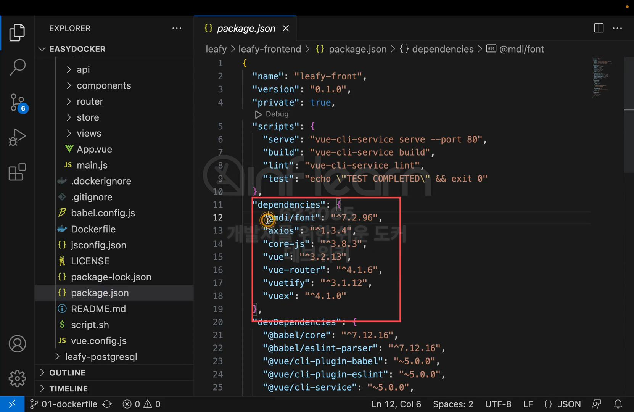The image size is (634, 412).
Task: Open the Dockerfile in explorer
Action: 114,229
